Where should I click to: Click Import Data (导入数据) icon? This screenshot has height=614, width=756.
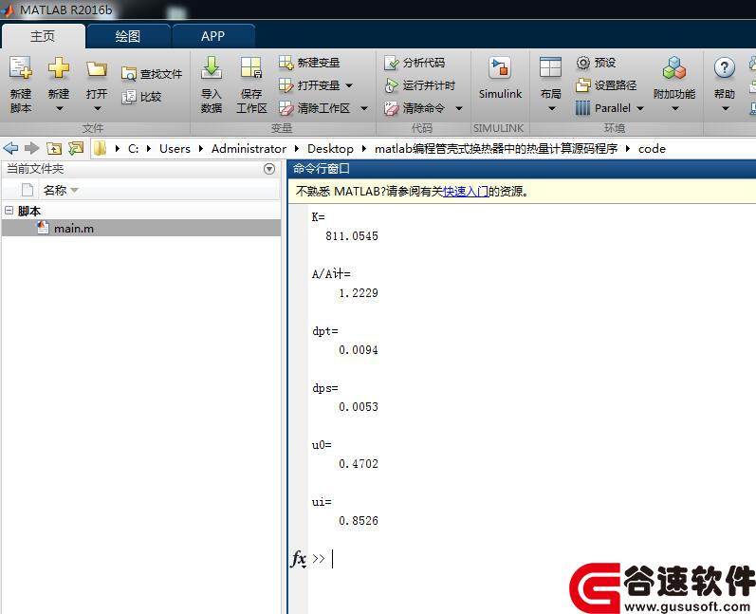click(x=212, y=67)
